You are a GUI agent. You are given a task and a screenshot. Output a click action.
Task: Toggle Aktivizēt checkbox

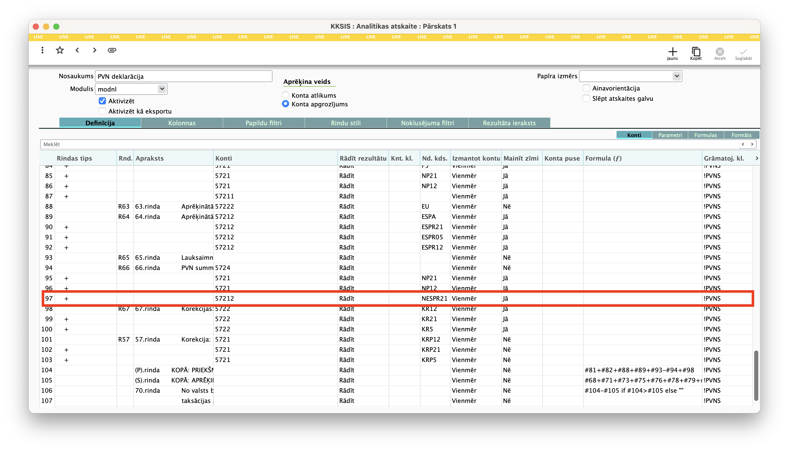pyautogui.click(x=102, y=101)
